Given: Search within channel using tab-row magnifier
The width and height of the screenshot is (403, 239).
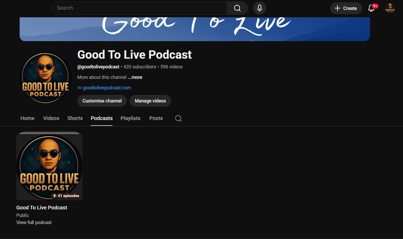Looking at the screenshot, I should click(178, 118).
